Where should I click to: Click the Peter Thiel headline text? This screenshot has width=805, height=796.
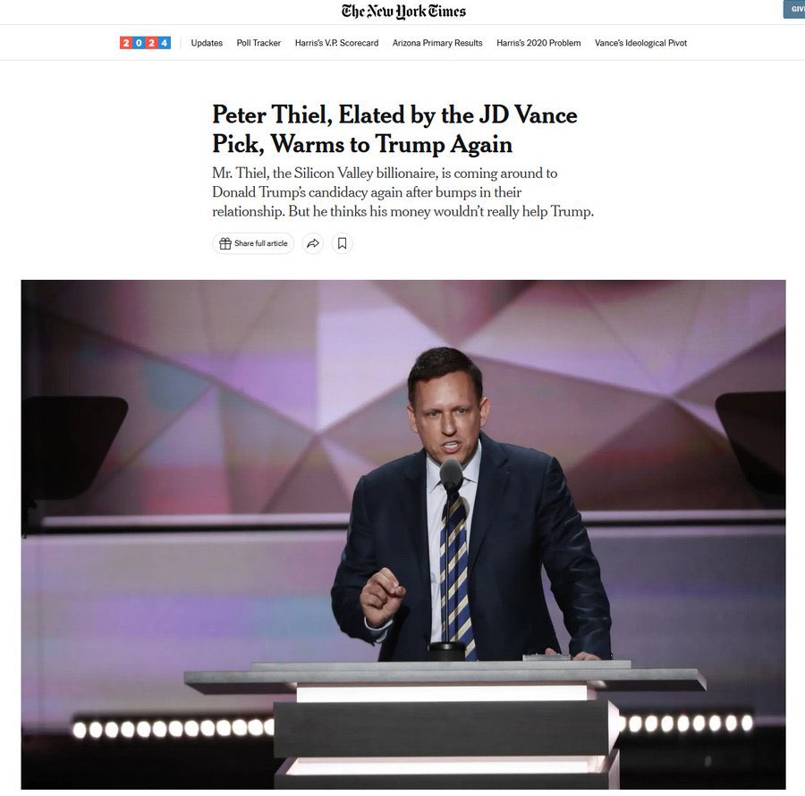394,129
